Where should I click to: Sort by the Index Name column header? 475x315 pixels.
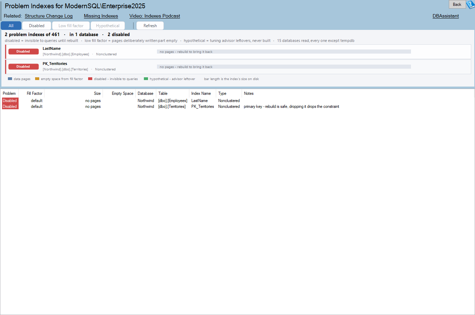coord(202,93)
